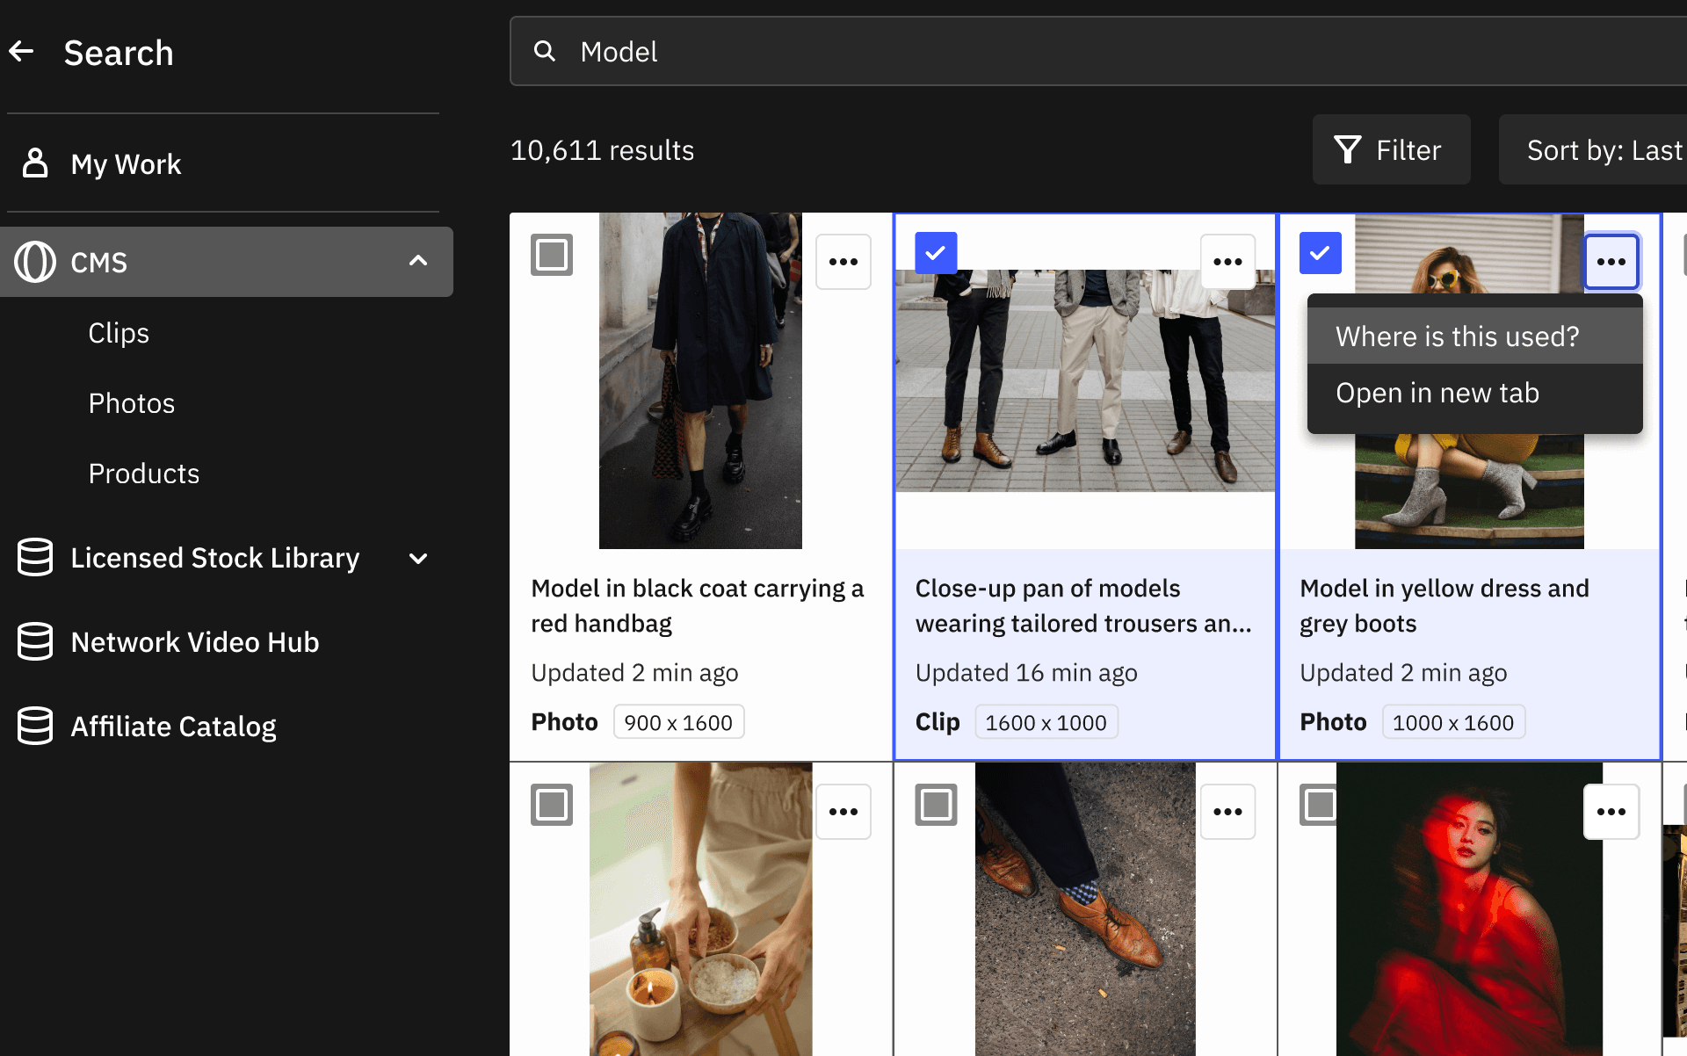Viewport: 1687px width, 1056px height.
Task: Click more options on yellow dress photo
Action: pyautogui.click(x=1611, y=262)
